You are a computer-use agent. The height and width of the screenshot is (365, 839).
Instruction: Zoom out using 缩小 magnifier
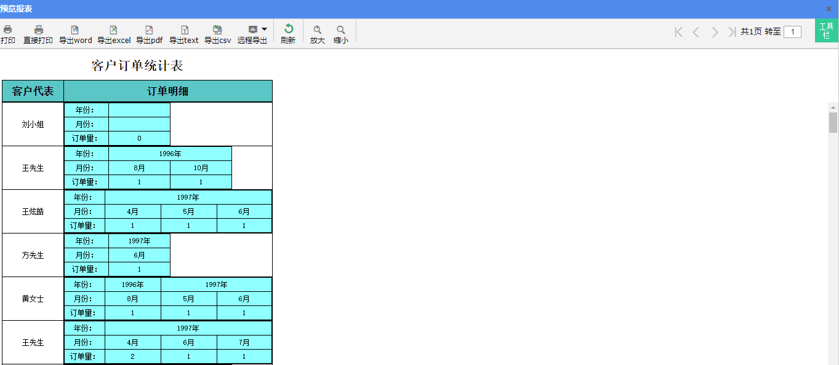tap(340, 30)
